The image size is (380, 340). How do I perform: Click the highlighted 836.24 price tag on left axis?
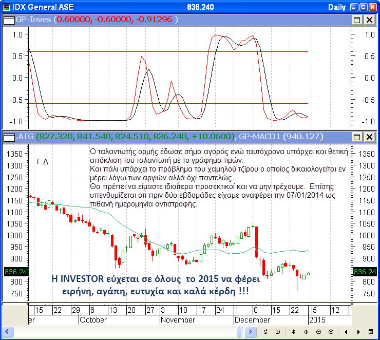(x=16, y=272)
